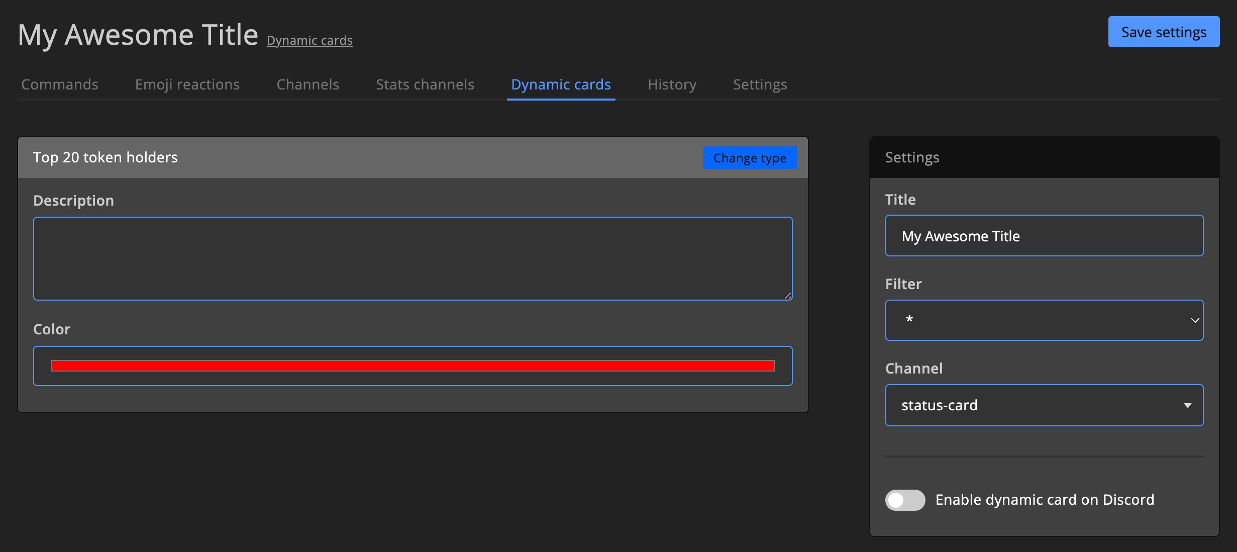This screenshot has width=1237, height=552.
Task: Open the Channels tab
Action: tap(307, 84)
